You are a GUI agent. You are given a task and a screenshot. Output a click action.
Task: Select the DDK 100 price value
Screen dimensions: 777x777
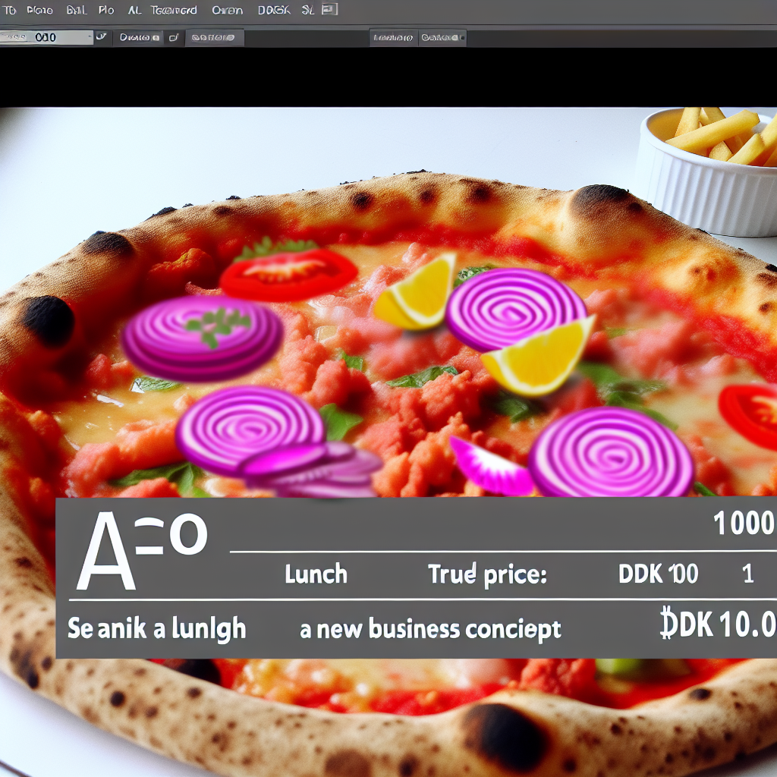(x=658, y=574)
